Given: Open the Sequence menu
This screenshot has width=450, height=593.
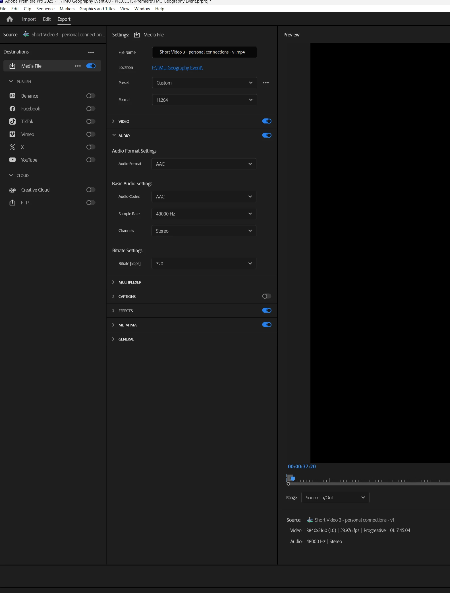Looking at the screenshot, I should [x=45, y=9].
